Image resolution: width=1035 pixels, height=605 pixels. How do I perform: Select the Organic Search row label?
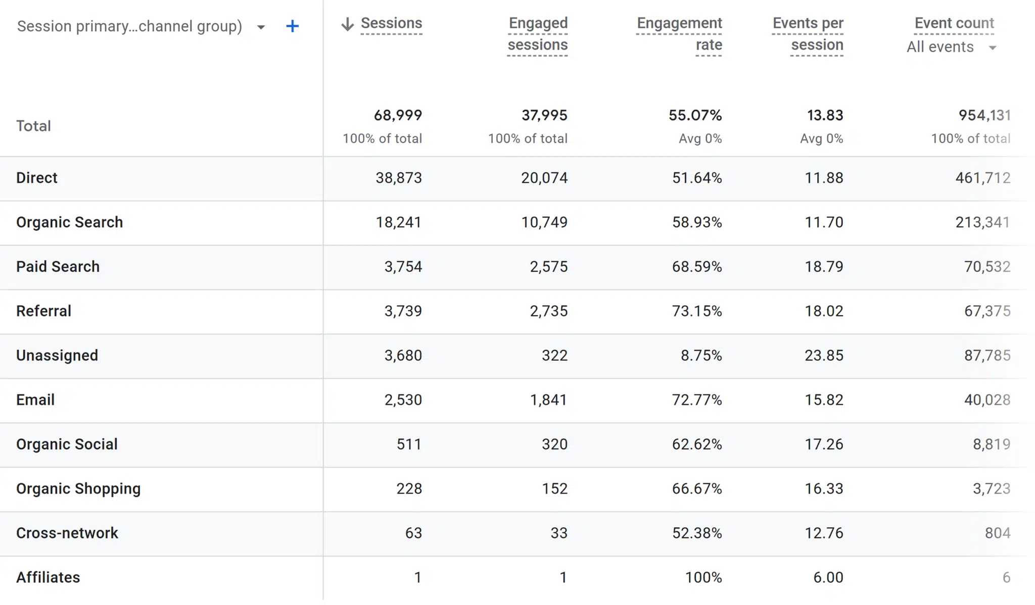coord(70,222)
